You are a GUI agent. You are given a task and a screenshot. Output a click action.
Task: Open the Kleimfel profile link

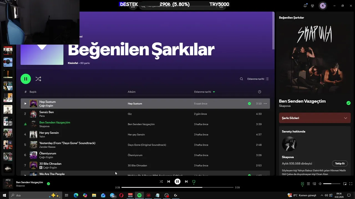pyautogui.click(x=73, y=63)
